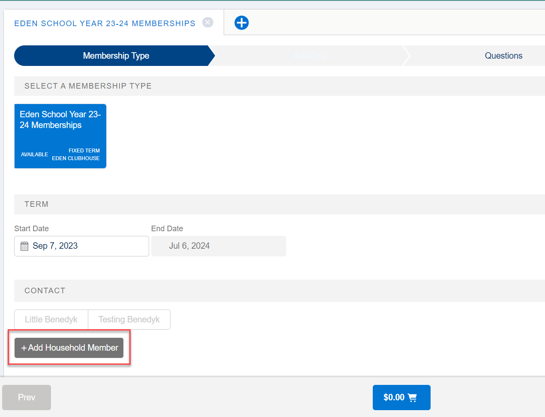Go to the Membership Type step

(x=116, y=56)
